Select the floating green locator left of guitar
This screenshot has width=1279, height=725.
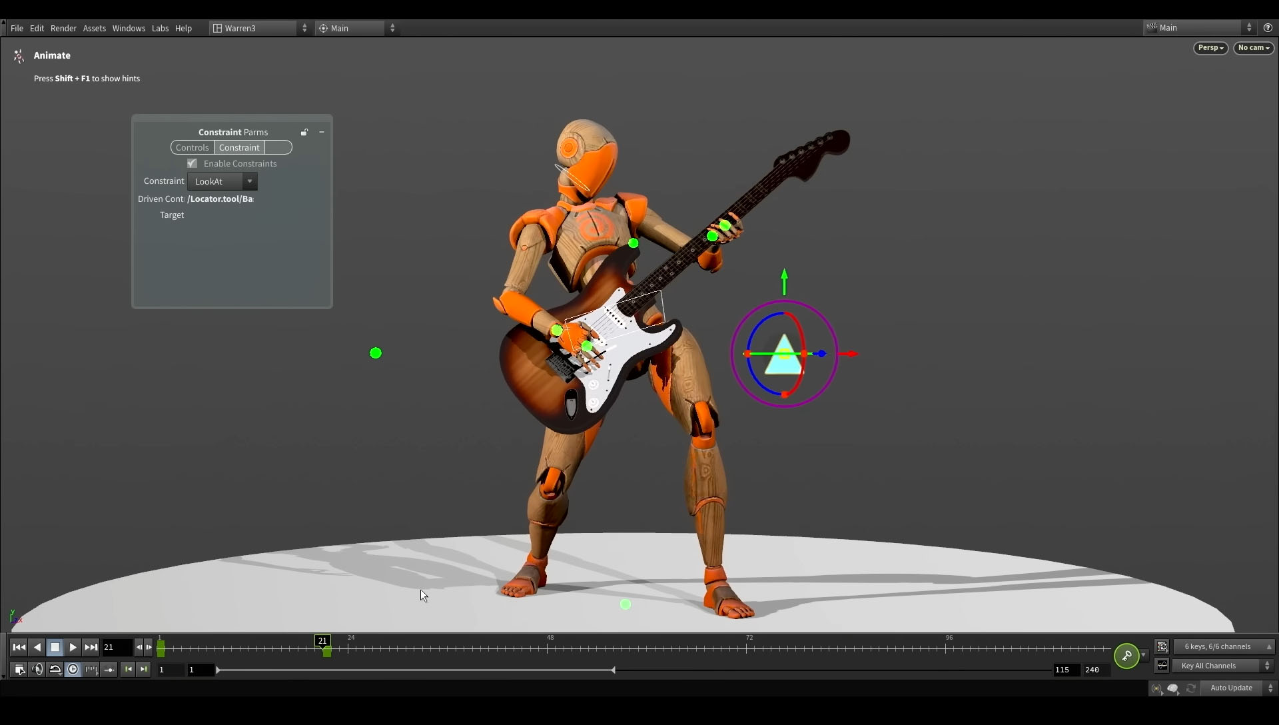[x=376, y=353]
